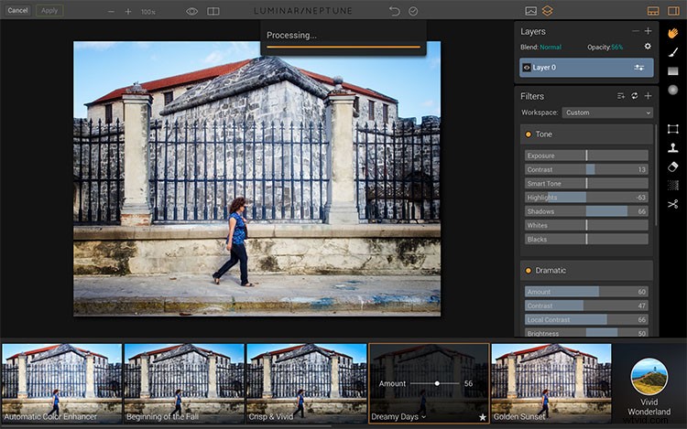Select the Denoise dotted square tool
The image size is (687, 429).
(x=673, y=186)
